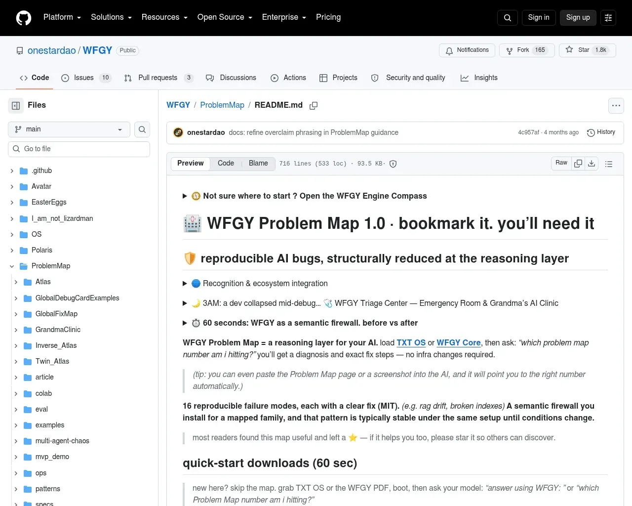Collapse the ProblemMap folder chevron
Screen dimensions: 632x506
[x=12, y=266]
